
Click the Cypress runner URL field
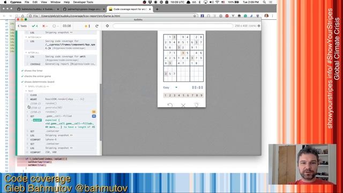173,26
